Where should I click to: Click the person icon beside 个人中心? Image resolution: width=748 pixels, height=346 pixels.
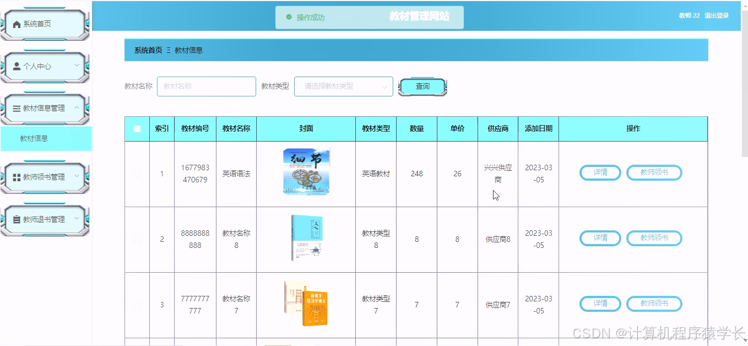pyautogui.click(x=17, y=66)
